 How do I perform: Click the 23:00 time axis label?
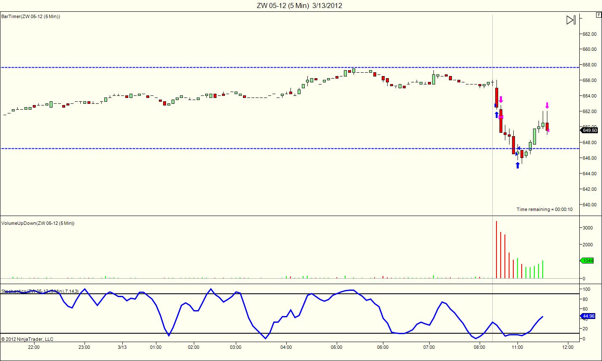pos(84,348)
